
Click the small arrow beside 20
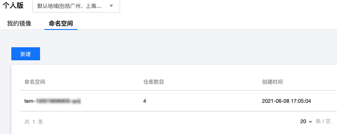click(310, 122)
